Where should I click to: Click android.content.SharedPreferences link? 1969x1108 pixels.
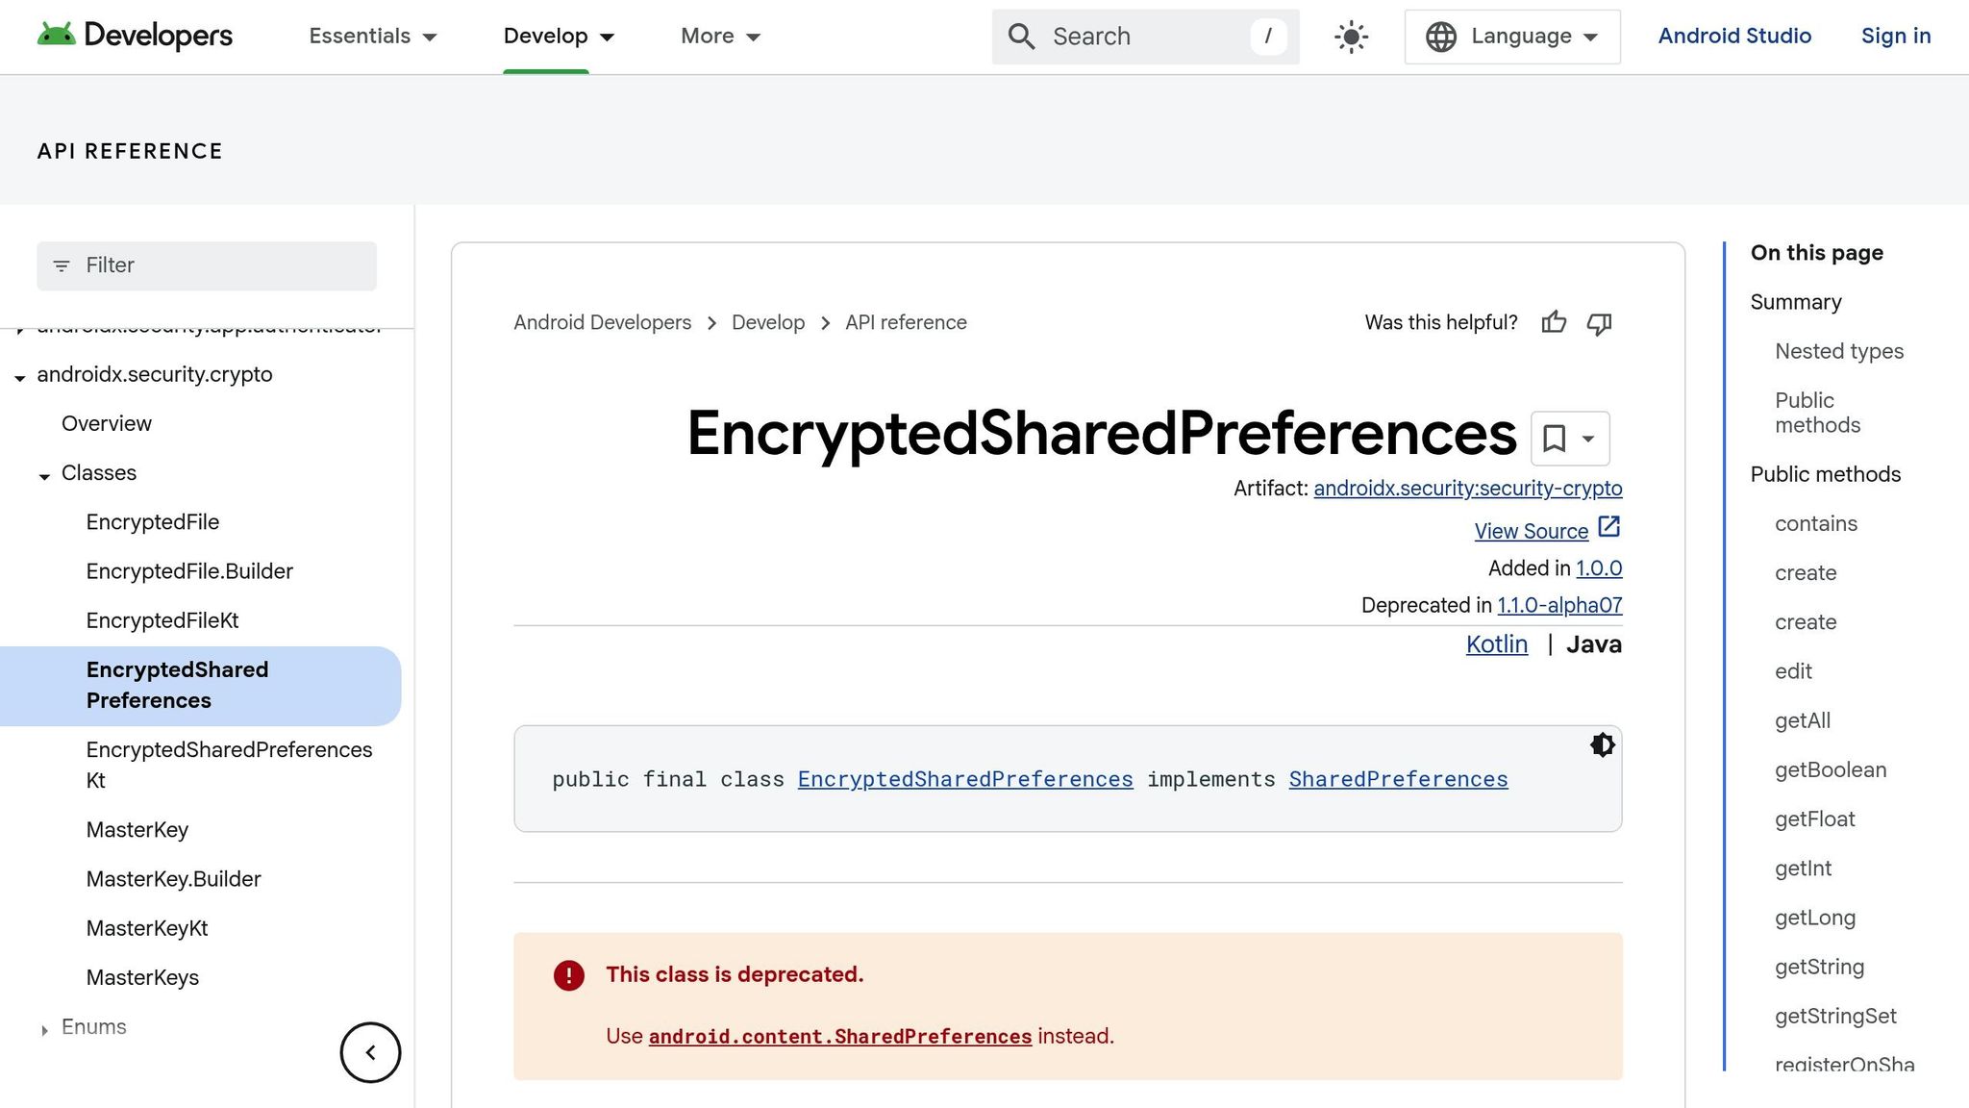840,1037
